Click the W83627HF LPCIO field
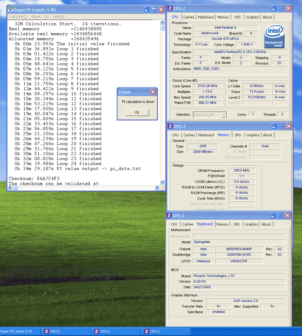This screenshot has height=336, width=302. [239, 261]
